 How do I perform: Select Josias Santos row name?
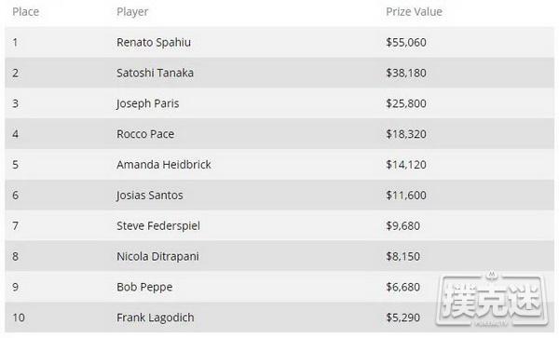[150, 196]
